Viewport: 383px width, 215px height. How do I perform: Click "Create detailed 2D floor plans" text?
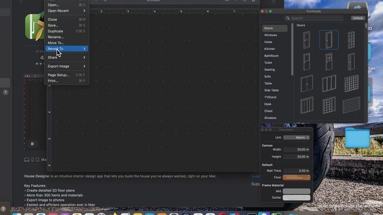[50, 191]
